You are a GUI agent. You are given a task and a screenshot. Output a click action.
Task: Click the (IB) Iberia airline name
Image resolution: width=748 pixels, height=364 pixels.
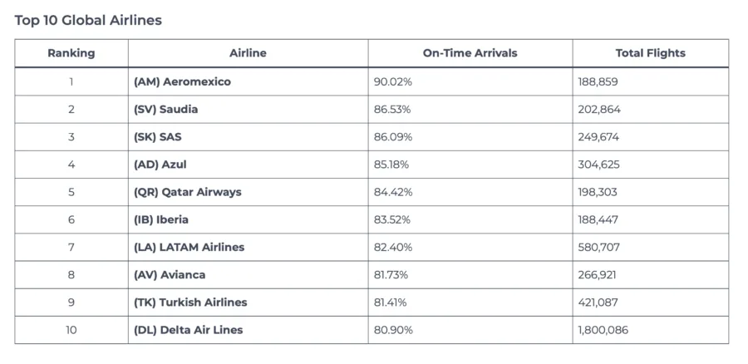point(160,219)
